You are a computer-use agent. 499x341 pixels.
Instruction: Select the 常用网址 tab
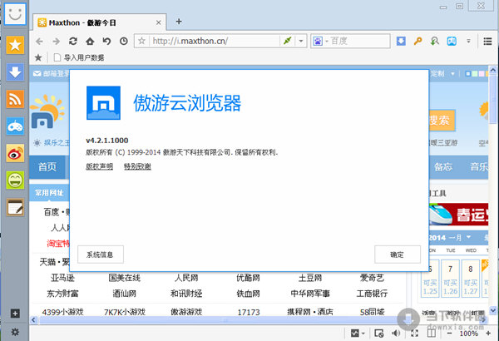point(49,193)
